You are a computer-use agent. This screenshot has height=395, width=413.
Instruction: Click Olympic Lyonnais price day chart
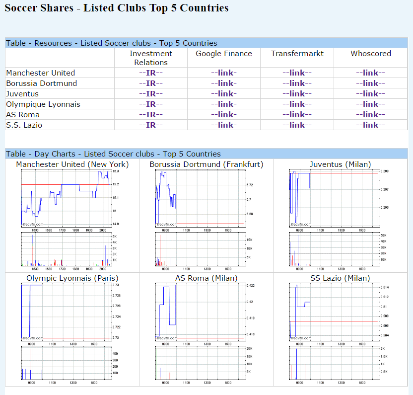coord(67,312)
